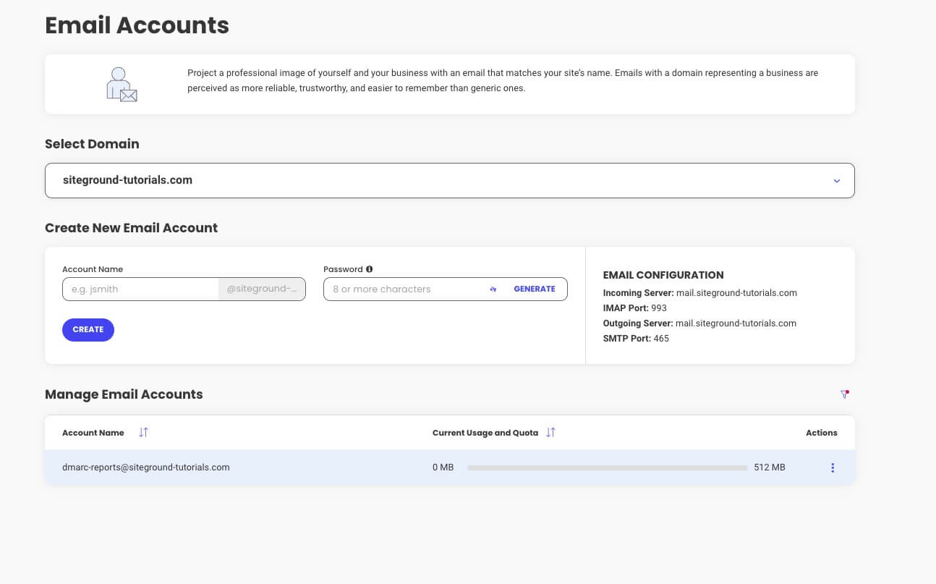Image resolution: width=936 pixels, height=584 pixels.
Task: Click the show password eye icon
Action: pyautogui.click(x=493, y=289)
